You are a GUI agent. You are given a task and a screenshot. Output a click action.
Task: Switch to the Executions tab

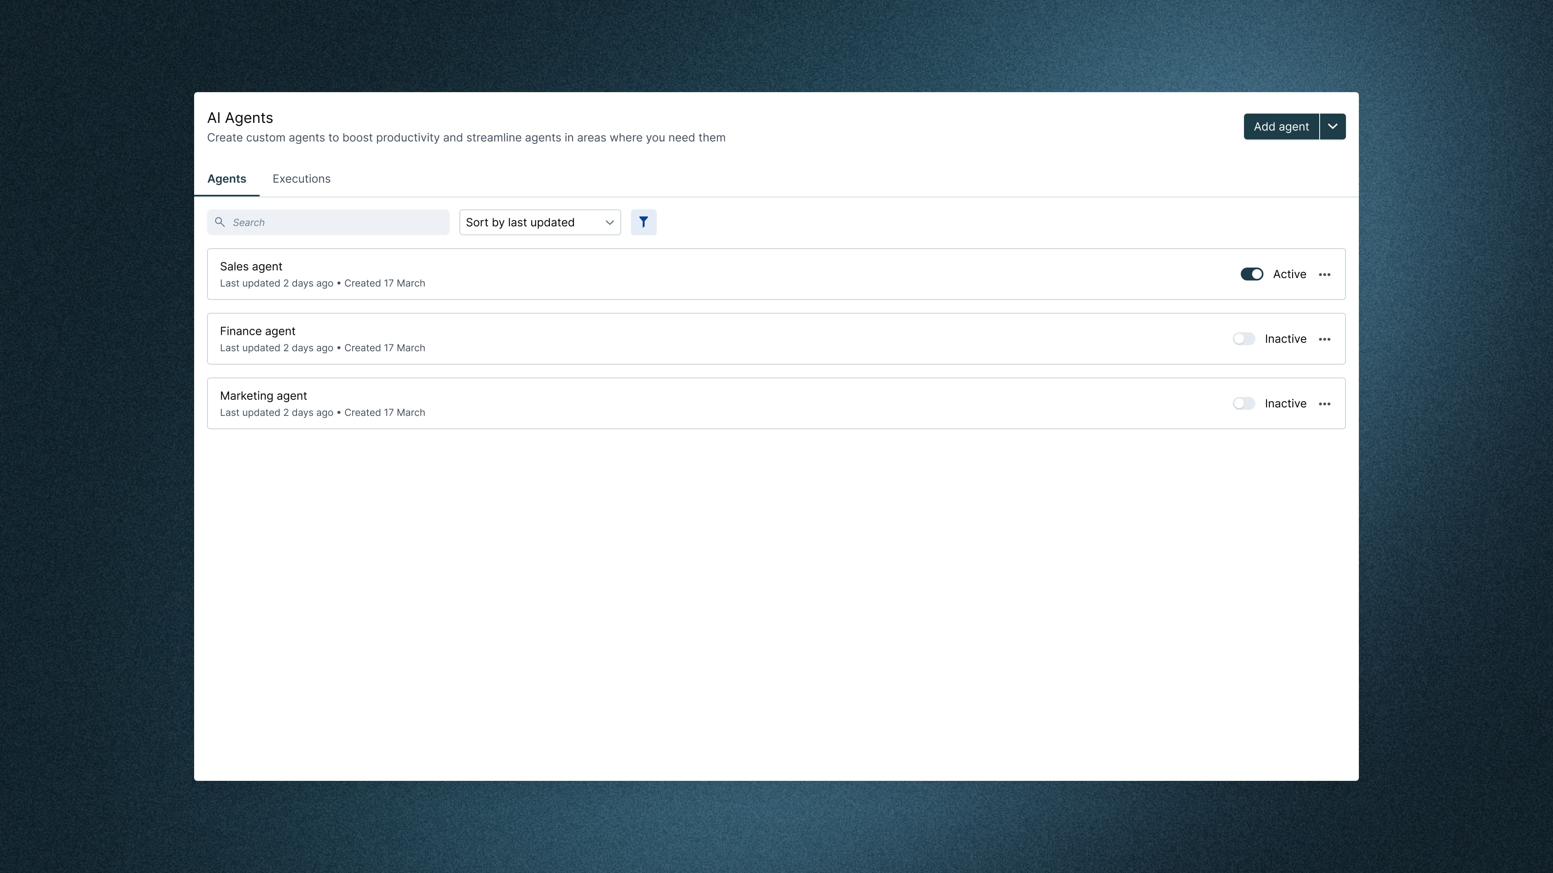click(x=301, y=179)
